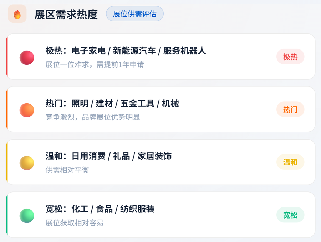Select the 宽松 title listing 化工 and 食品

100,209
